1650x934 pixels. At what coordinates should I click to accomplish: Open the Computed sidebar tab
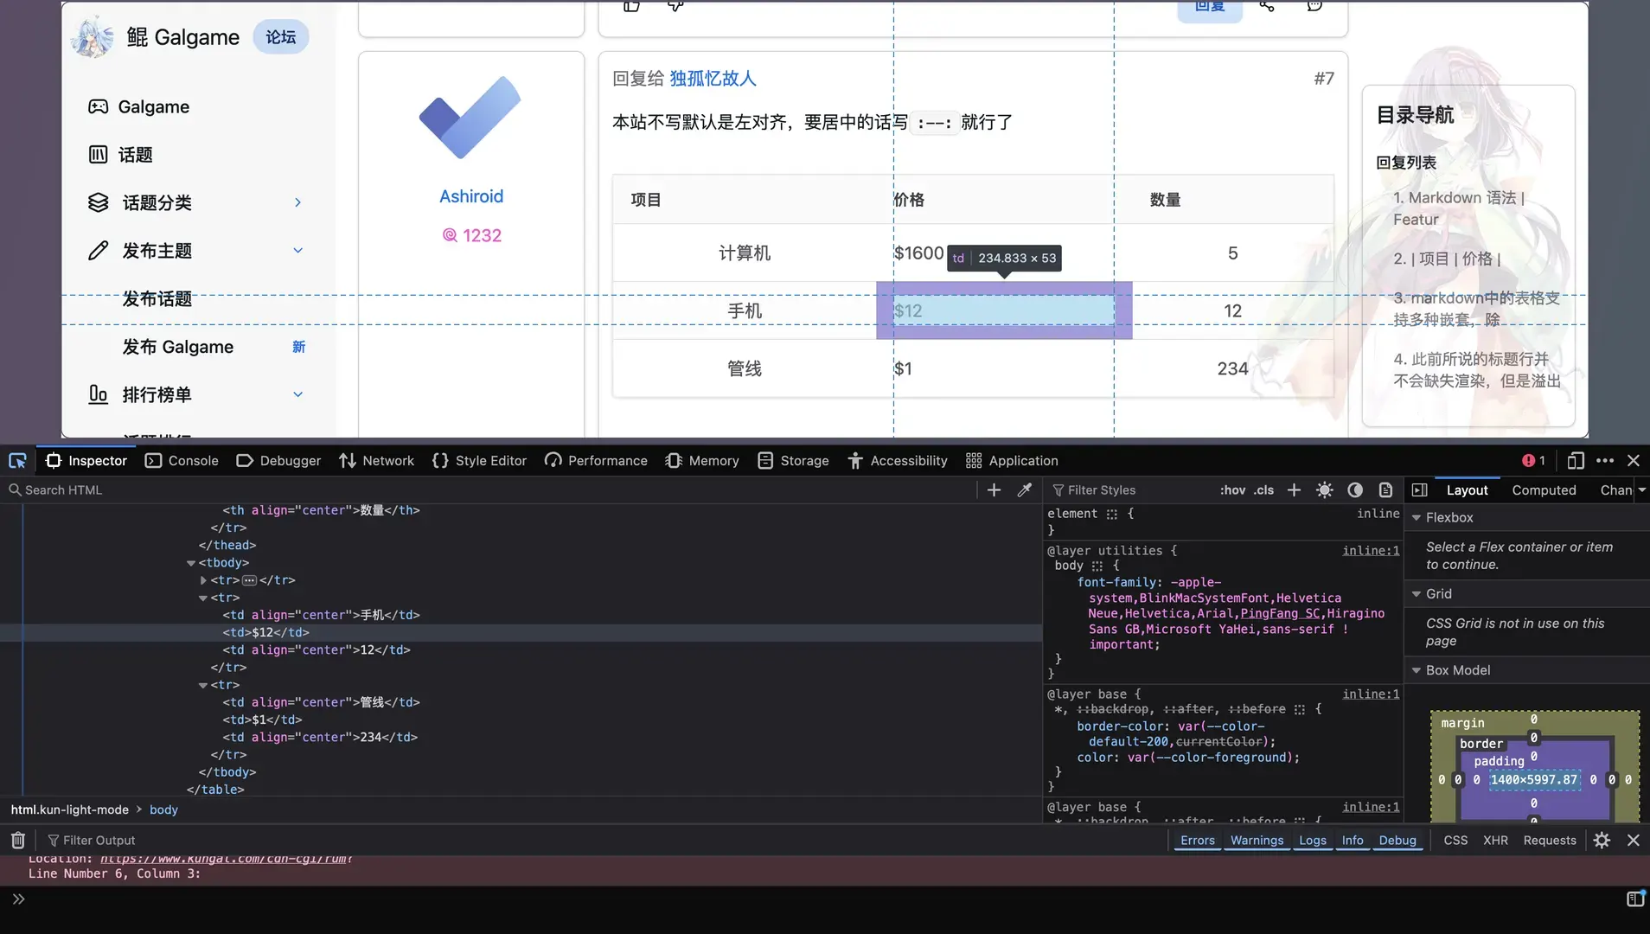(x=1544, y=490)
